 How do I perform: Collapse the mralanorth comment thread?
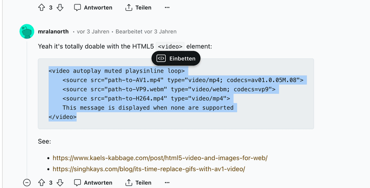[27, 183]
